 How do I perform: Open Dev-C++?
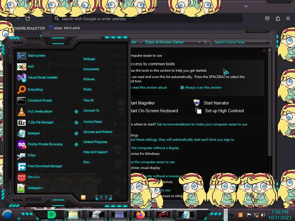(29, 177)
